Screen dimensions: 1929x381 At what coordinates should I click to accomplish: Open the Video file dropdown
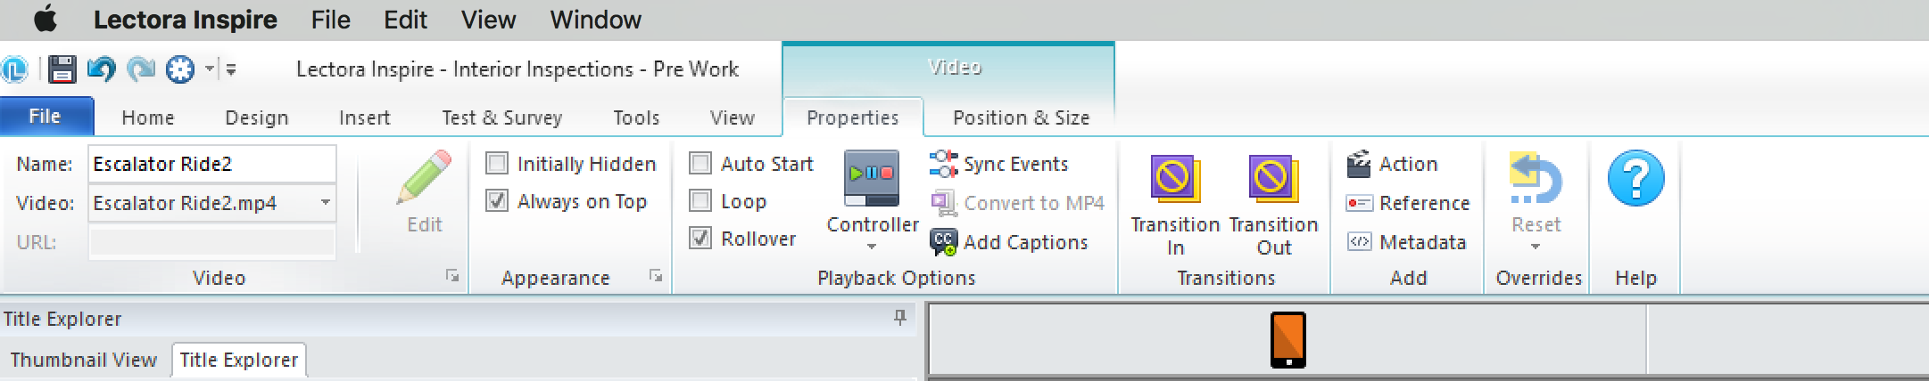click(325, 203)
